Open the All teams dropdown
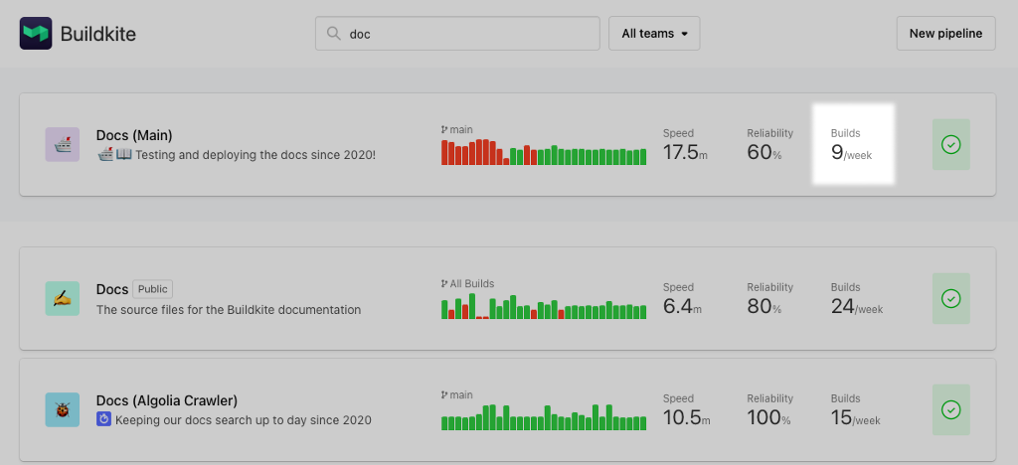This screenshot has height=465, width=1018. click(654, 33)
